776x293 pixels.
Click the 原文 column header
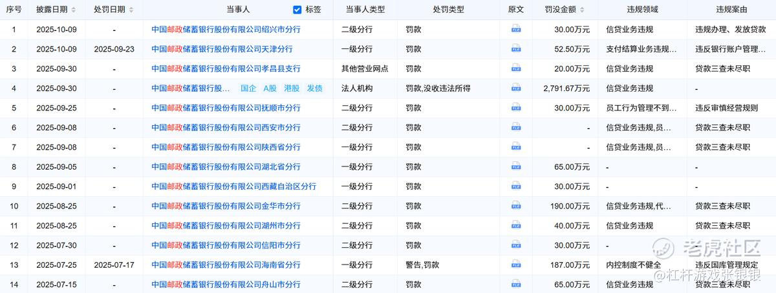pyautogui.click(x=516, y=10)
